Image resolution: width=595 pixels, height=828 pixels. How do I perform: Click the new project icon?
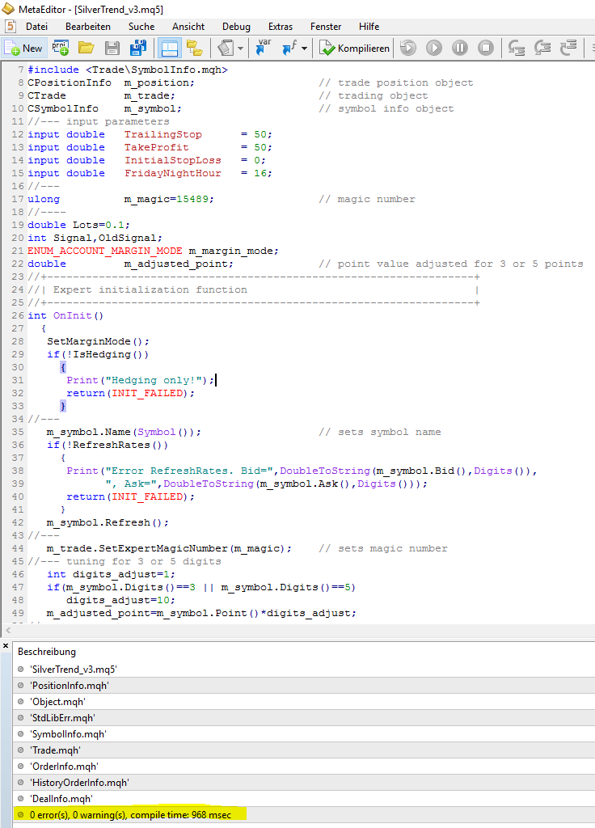pos(61,48)
